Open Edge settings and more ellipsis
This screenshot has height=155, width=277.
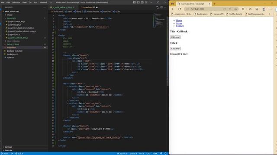pos(271,9)
